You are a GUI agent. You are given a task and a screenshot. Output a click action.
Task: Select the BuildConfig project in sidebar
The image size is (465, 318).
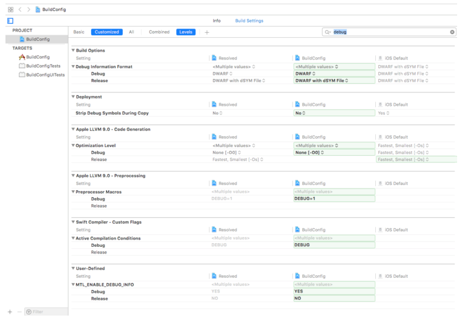tap(37, 39)
